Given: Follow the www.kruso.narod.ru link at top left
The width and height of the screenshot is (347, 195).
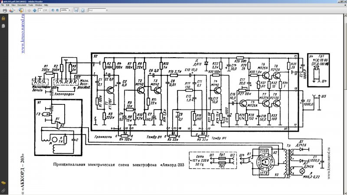Looking at the screenshot, I should tap(23, 34).
